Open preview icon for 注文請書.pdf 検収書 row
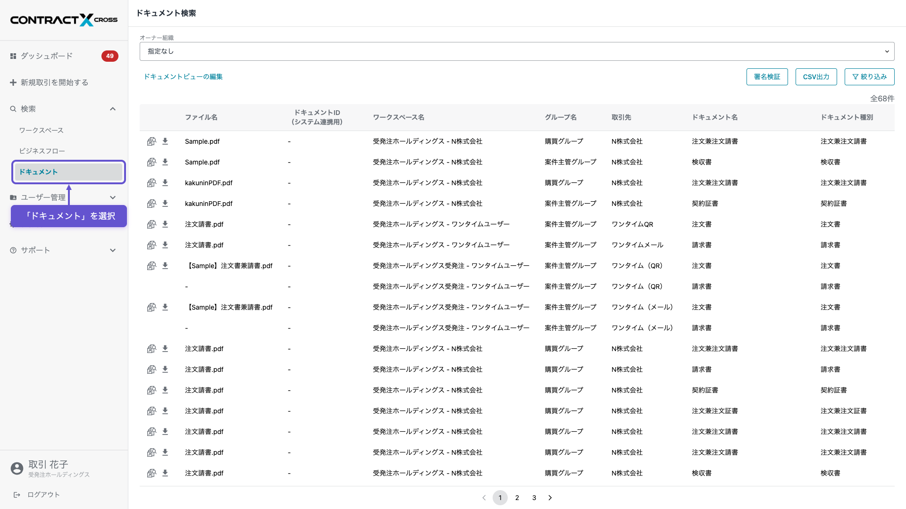Screen dimensions: 906x509 (x=151, y=473)
